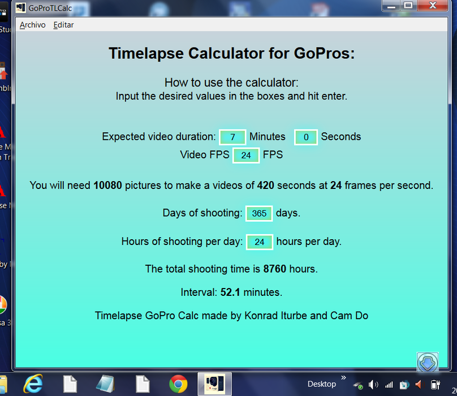Open the Archivo menu
This screenshot has height=396, width=457.
point(32,25)
